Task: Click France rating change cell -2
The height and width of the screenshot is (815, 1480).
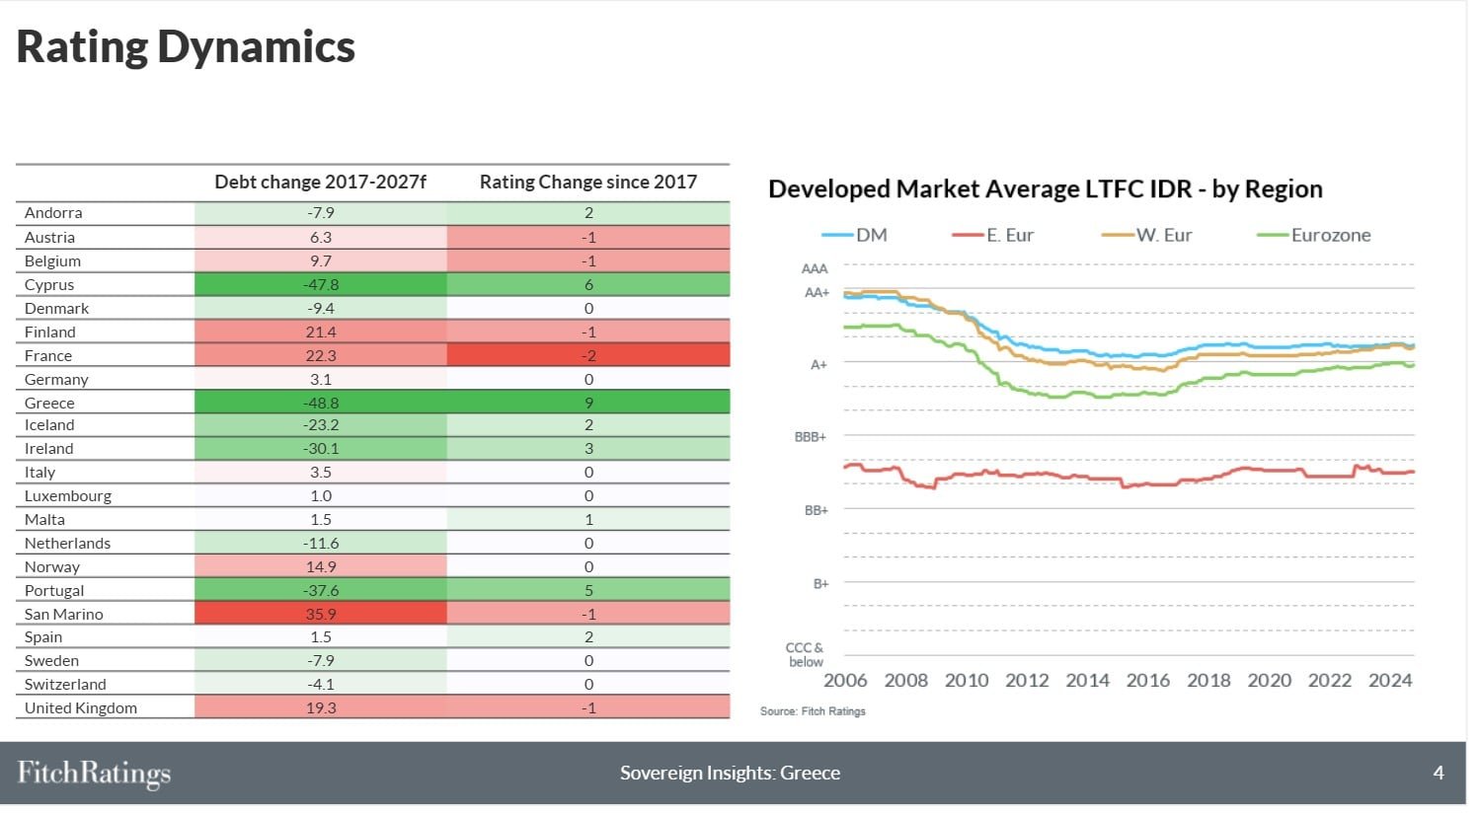Action: (588, 355)
